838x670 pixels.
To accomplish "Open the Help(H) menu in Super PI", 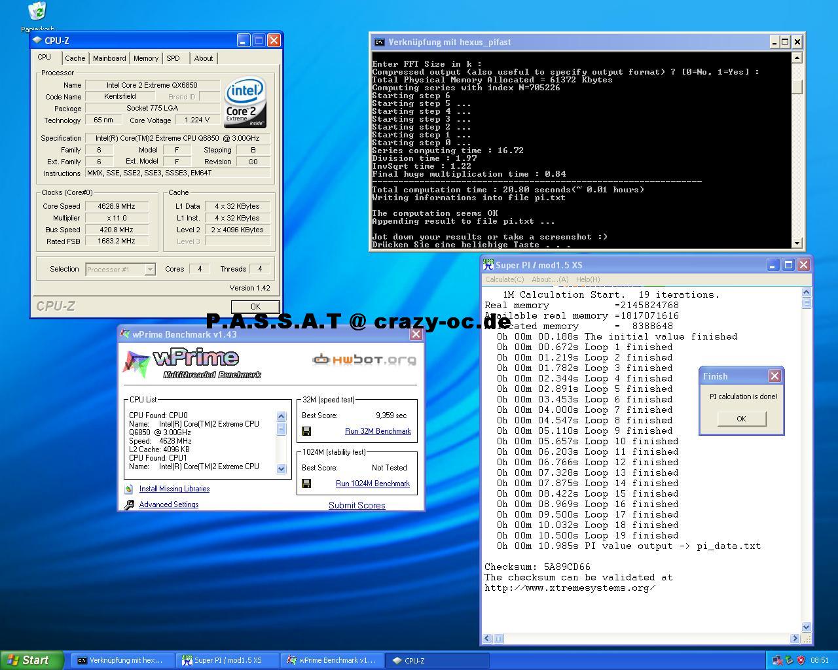I will [588, 279].
